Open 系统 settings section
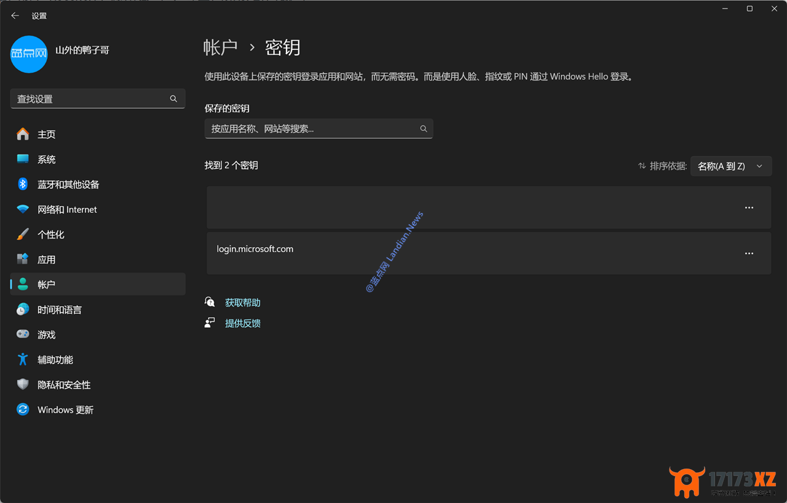Viewport: 787px width, 503px height. tap(98, 159)
